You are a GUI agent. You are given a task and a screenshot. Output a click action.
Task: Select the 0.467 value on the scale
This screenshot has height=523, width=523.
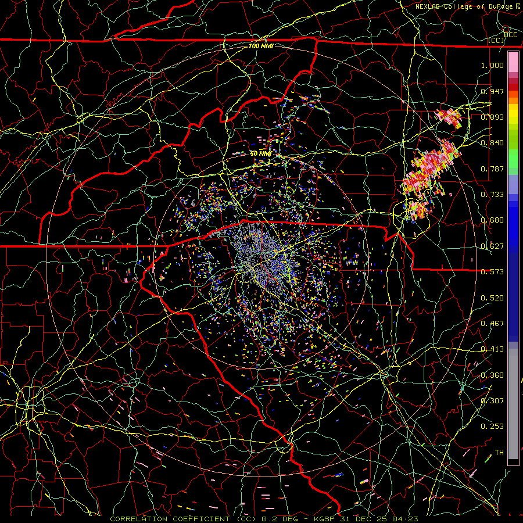point(492,323)
